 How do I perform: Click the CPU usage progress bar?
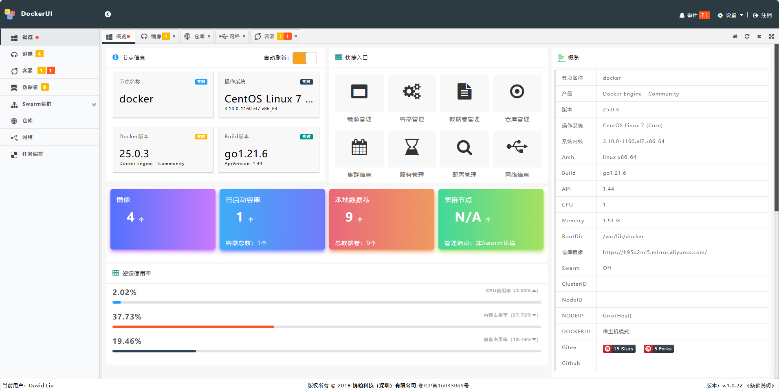coord(327,302)
